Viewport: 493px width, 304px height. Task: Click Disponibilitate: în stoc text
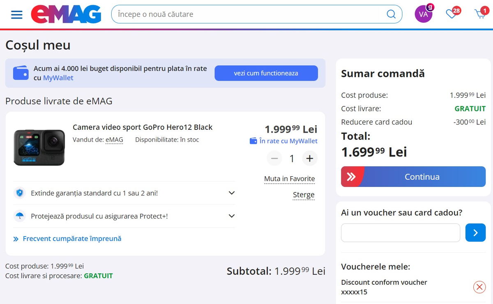click(x=167, y=140)
